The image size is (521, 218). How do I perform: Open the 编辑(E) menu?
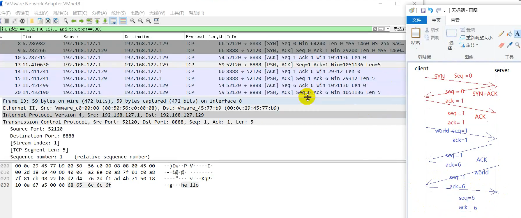[x=22, y=13]
